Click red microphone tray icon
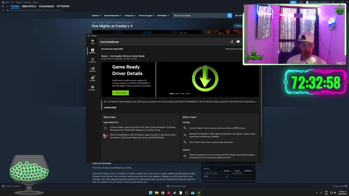Screen dimensions: 349x196 (321, 193)
